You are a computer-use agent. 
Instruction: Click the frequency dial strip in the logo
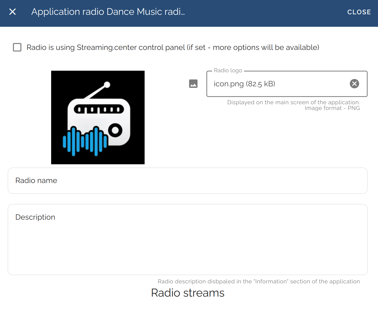99,109
